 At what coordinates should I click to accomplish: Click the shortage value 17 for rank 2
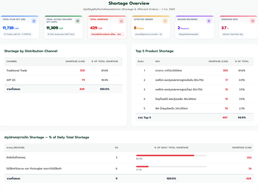click(x=227, y=80)
